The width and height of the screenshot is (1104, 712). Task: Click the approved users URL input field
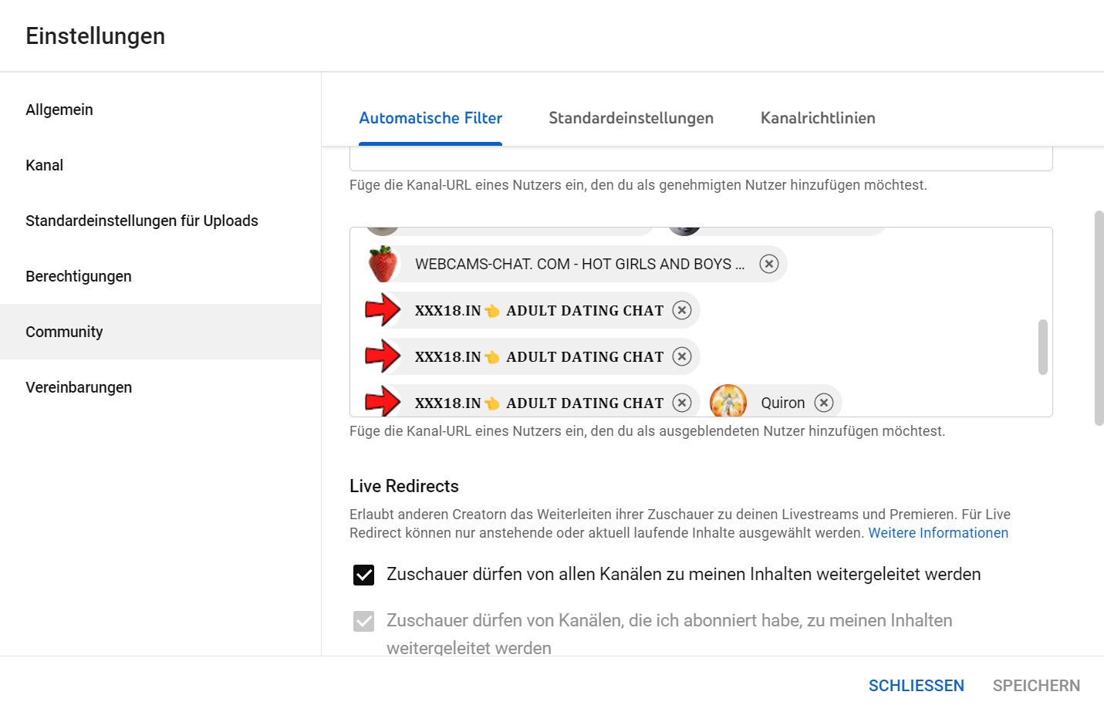[701, 159]
